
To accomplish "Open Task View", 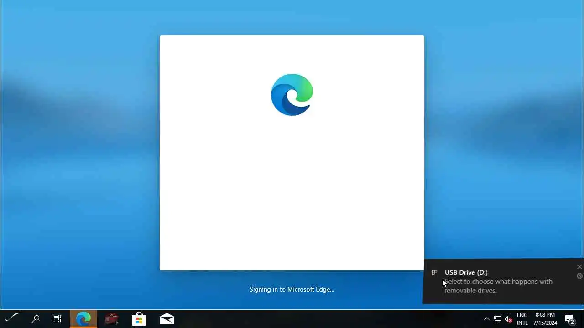I will tap(57, 319).
